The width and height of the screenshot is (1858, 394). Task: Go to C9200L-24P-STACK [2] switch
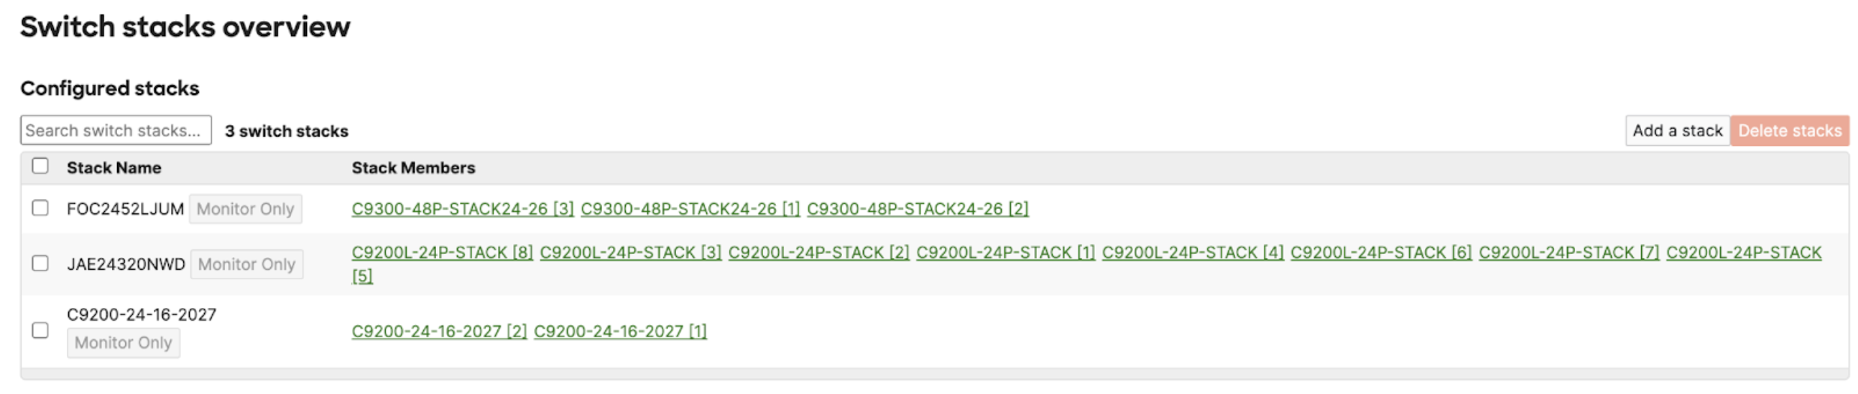coord(819,253)
